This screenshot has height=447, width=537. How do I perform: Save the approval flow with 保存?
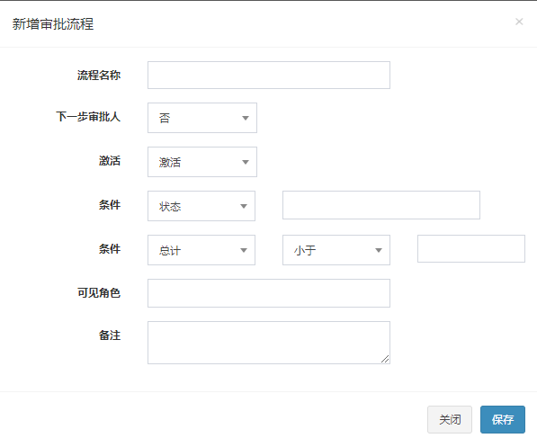503,420
